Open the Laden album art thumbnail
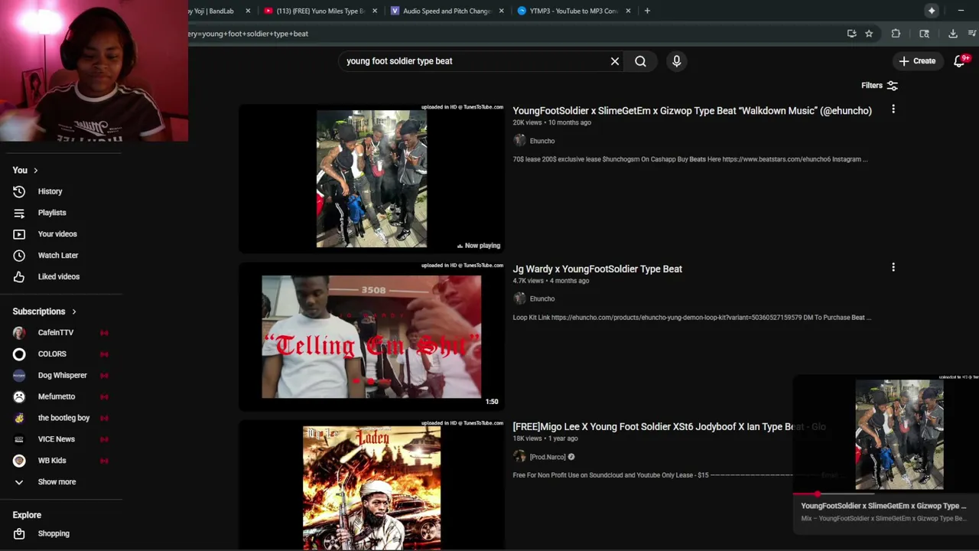Screen dimensions: 979x551 click(372, 486)
